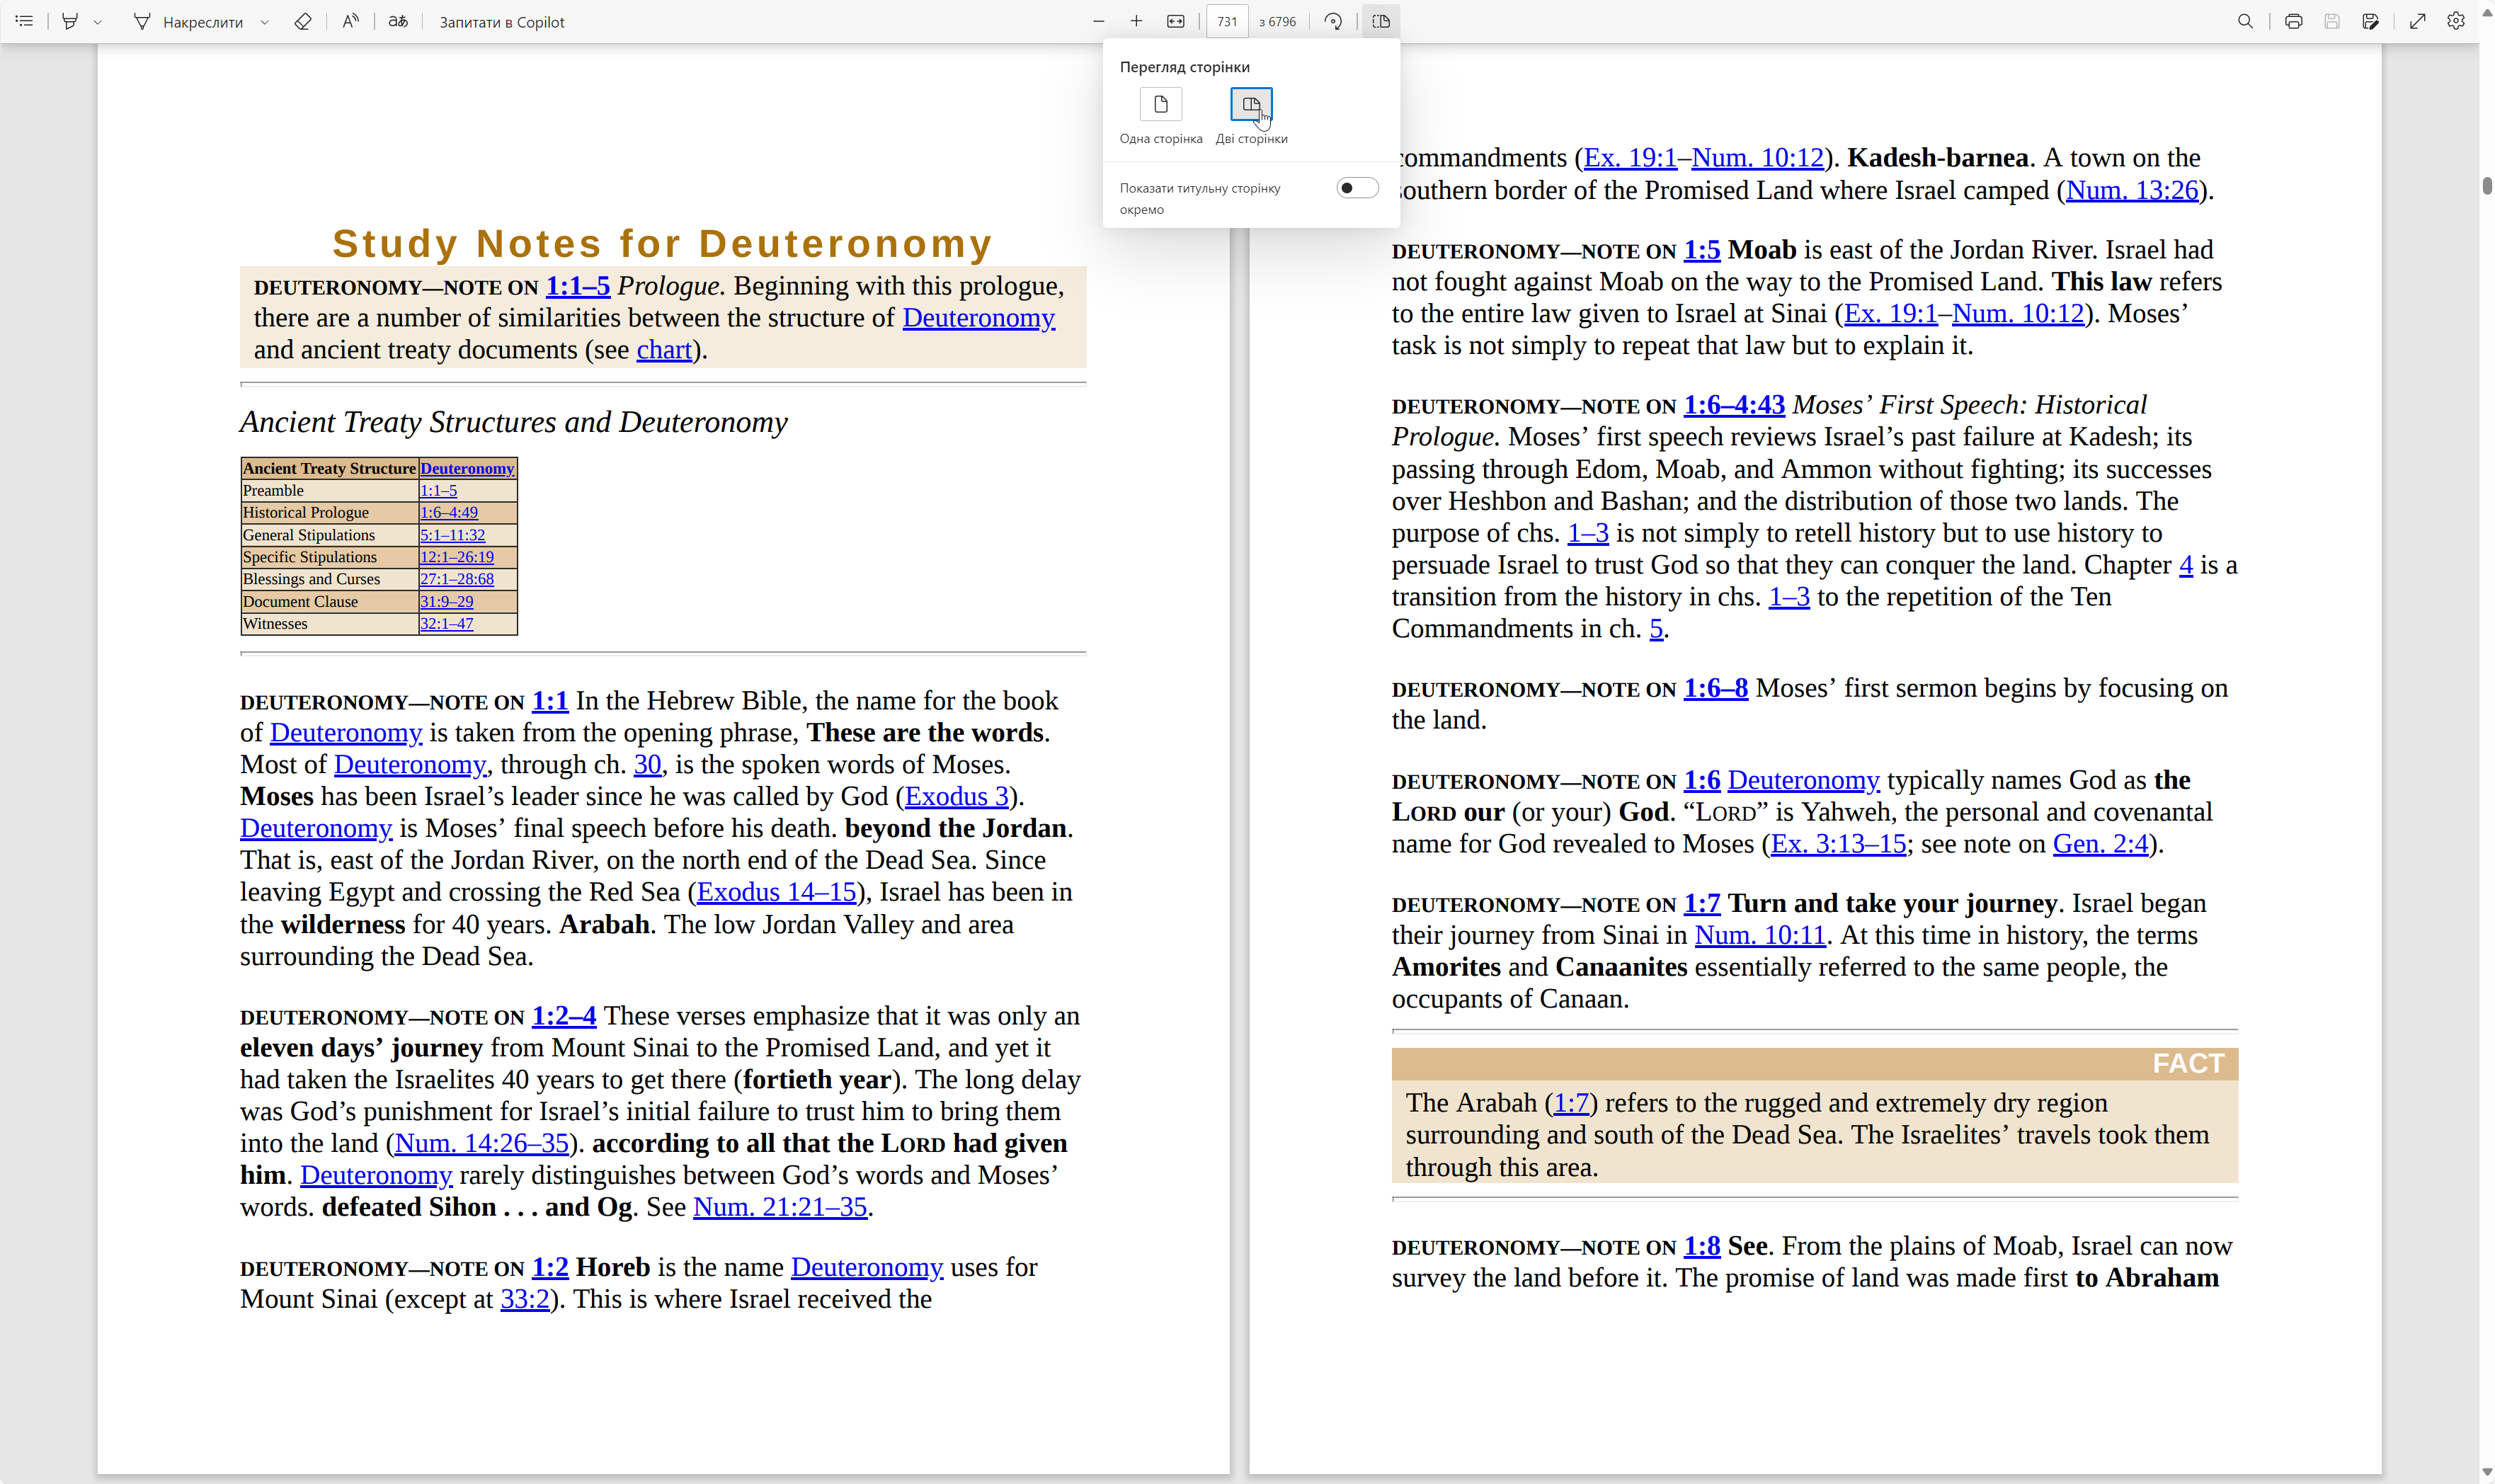Screen dimensions: 2495x1484
Task: Click table link 31:9–29
Action: tap(446, 602)
